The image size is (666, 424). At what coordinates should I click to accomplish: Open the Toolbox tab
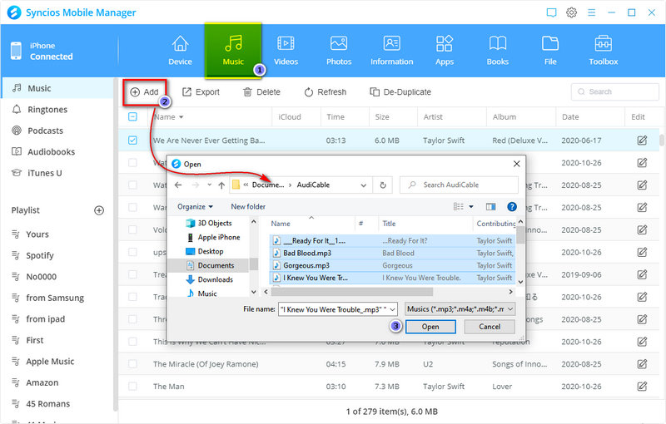(x=603, y=50)
